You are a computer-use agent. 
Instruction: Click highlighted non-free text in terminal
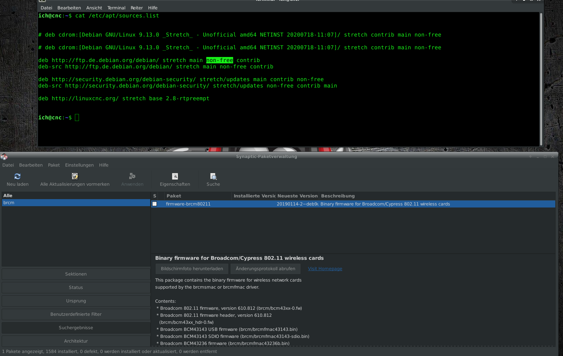pyautogui.click(x=220, y=60)
